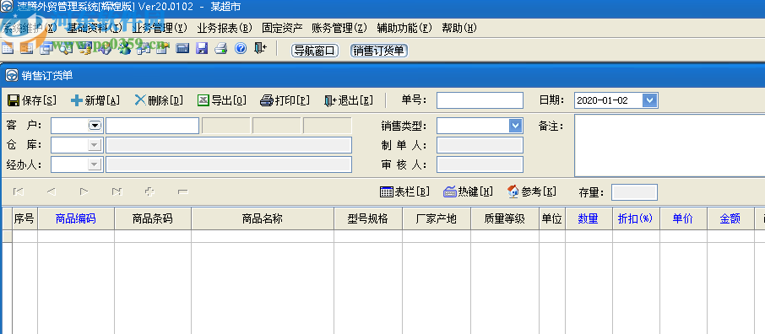765x334 pixels.
Task: Open the 系统维护(X) menu
Action: click(x=30, y=29)
